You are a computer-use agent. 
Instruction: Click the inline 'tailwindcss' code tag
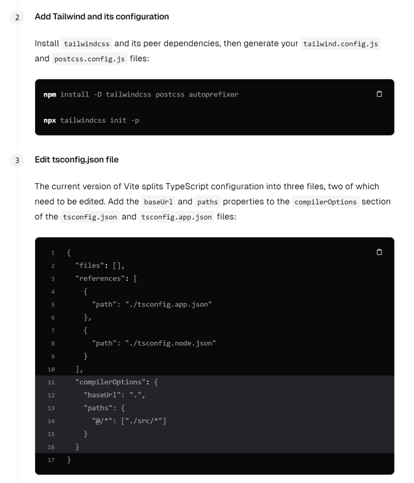pyautogui.click(x=87, y=44)
